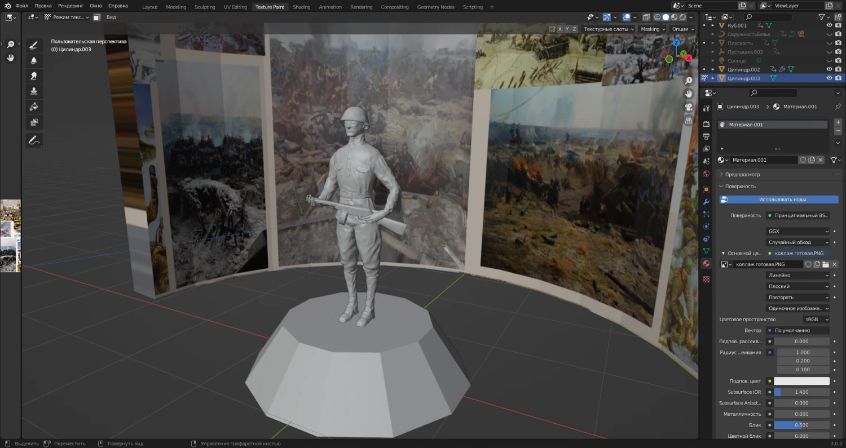Open the Object properties tab

click(x=706, y=189)
